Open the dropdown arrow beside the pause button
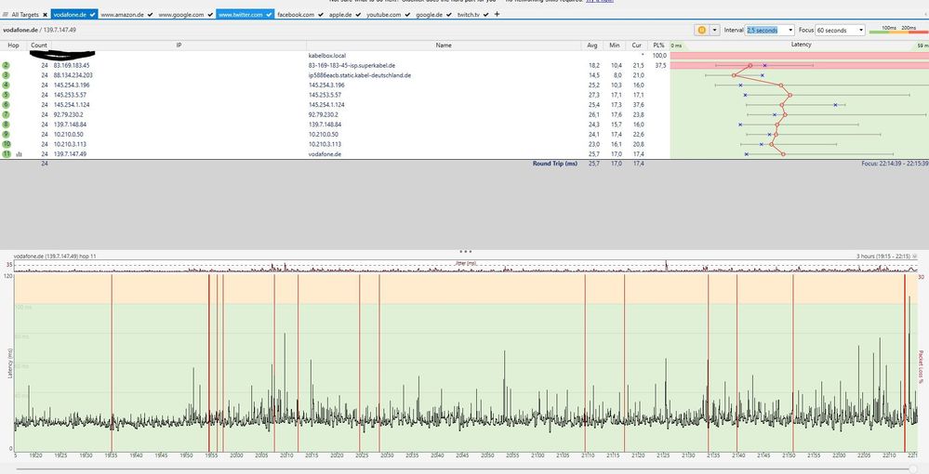This screenshot has width=929, height=474. tap(714, 30)
